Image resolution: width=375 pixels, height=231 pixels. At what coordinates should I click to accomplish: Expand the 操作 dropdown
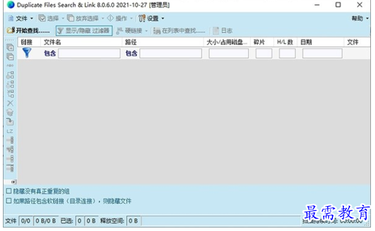tap(131, 19)
